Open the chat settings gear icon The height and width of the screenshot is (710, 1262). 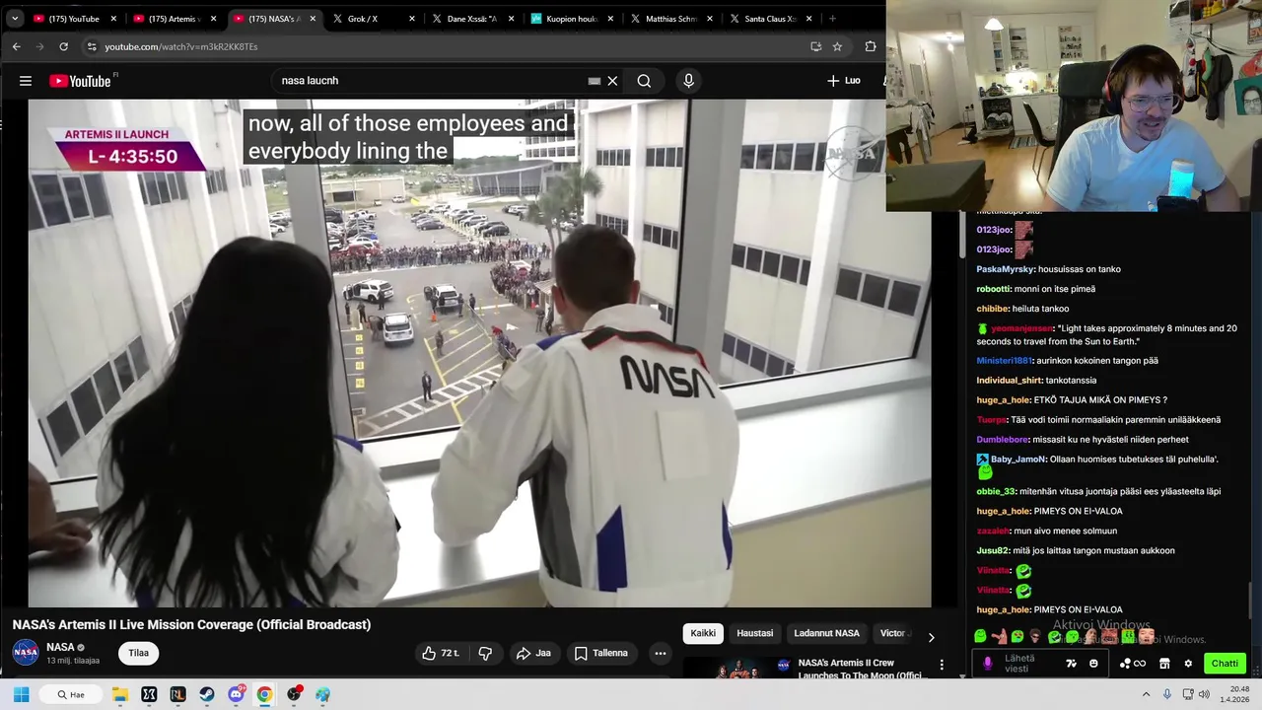(x=1188, y=664)
